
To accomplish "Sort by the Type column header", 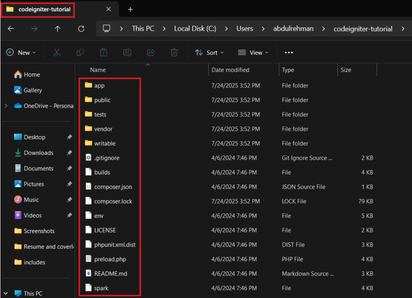I will [x=288, y=70].
